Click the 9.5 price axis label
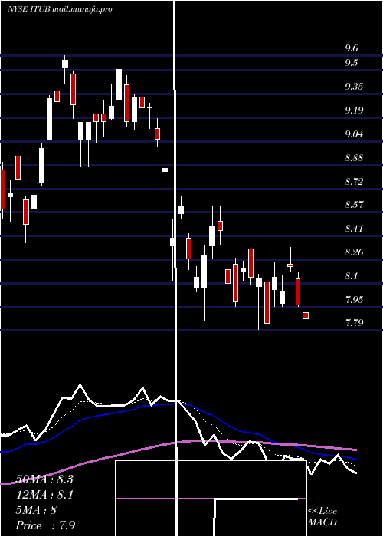383x537 pixels. click(351, 63)
